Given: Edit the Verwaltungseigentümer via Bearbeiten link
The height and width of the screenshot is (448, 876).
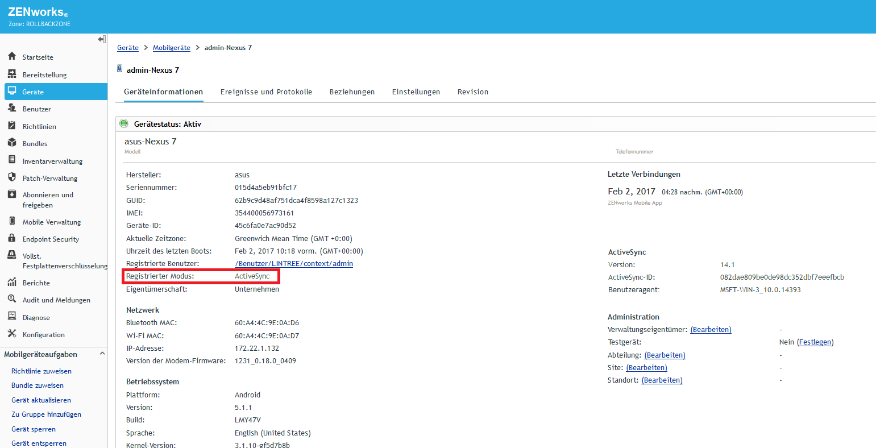Looking at the screenshot, I should pyautogui.click(x=711, y=329).
